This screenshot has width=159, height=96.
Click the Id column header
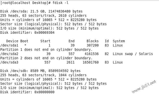coord(107,41)
